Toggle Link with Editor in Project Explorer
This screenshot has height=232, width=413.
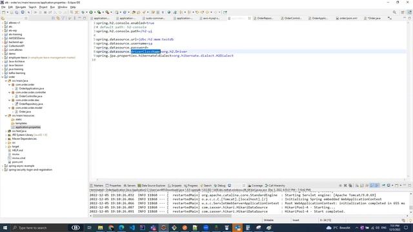(x=58, y=18)
